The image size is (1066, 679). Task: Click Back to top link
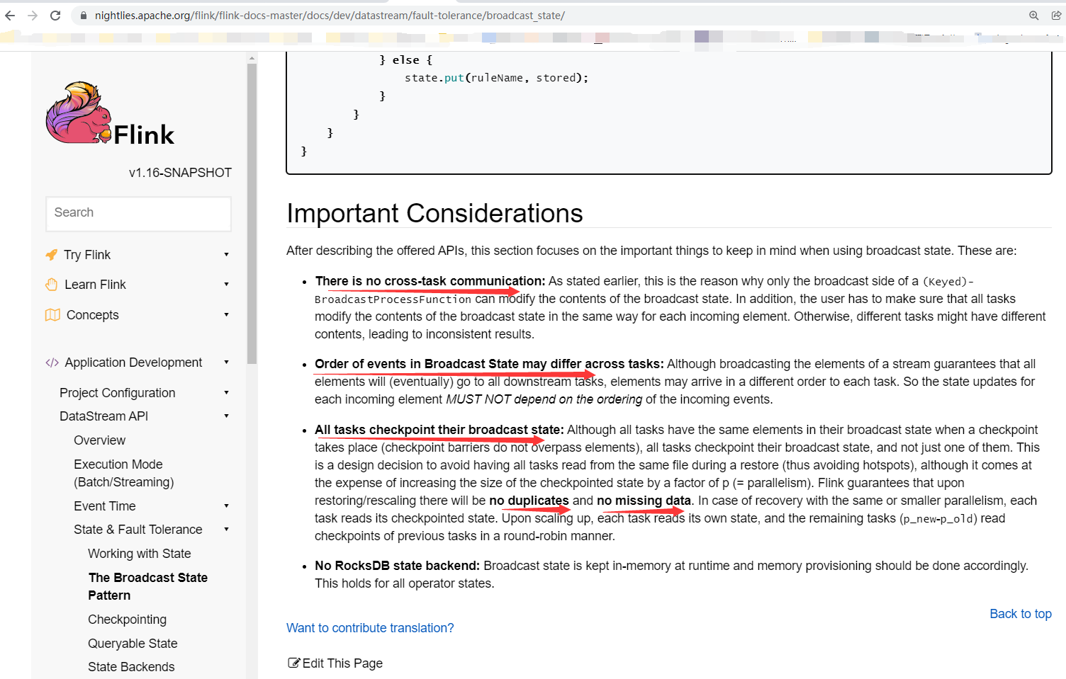pyautogui.click(x=1021, y=614)
